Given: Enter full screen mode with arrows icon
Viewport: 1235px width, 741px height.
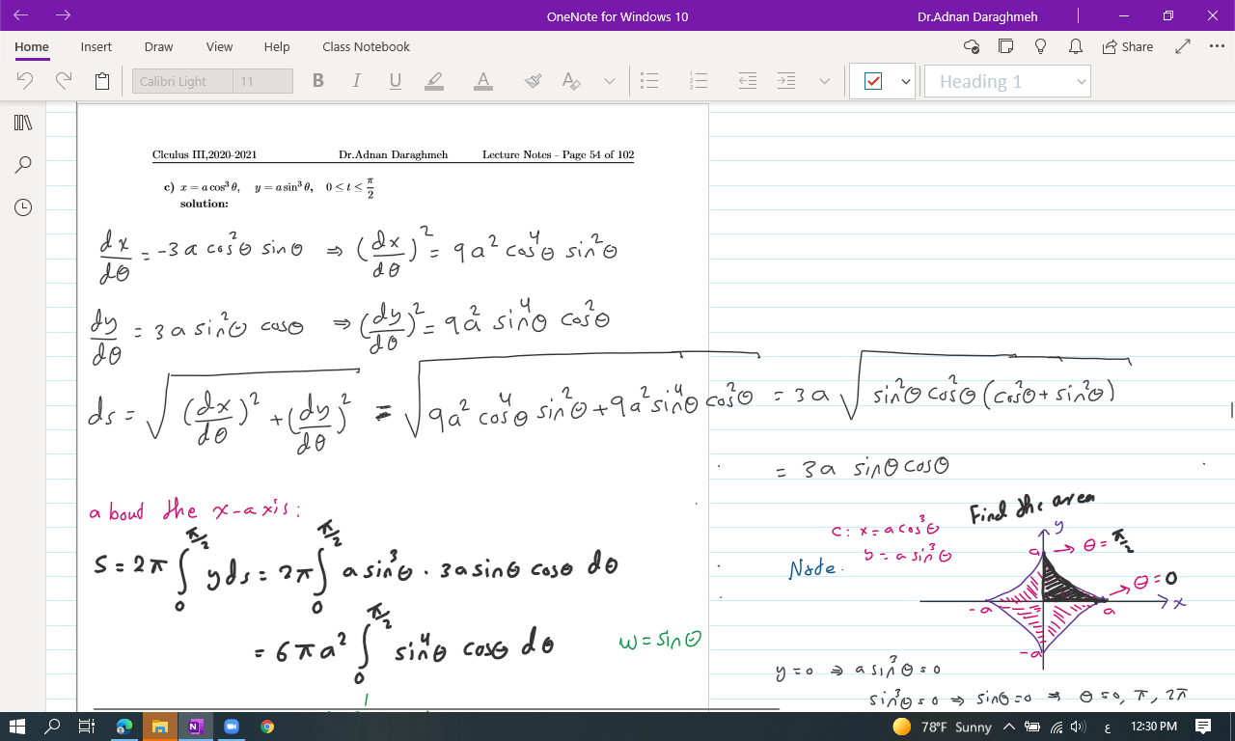Looking at the screenshot, I should [x=1183, y=46].
